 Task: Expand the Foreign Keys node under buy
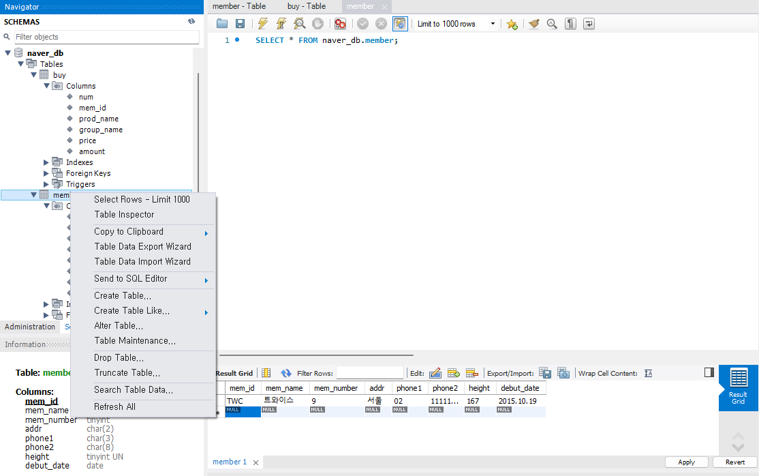[x=46, y=173]
